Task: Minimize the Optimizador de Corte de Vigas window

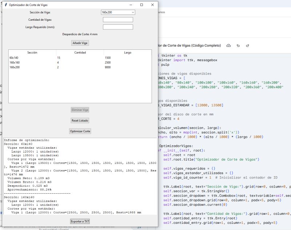Action: 131,5
